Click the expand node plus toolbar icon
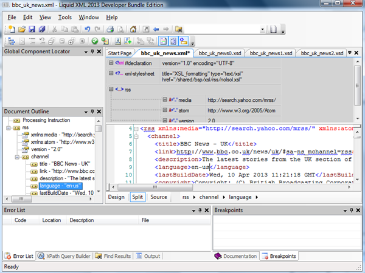The width and height of the screenshot is (365, 273). (82, 41)
